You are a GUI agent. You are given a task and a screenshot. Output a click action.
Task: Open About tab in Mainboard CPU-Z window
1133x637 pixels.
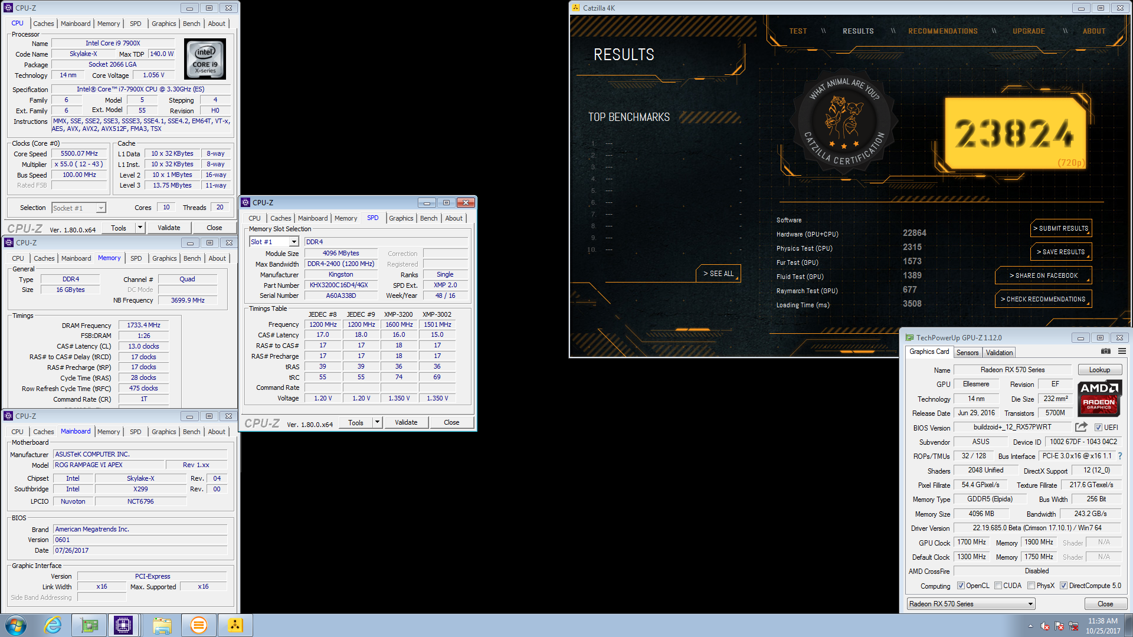pyautogui.click(x=217, y=432)
